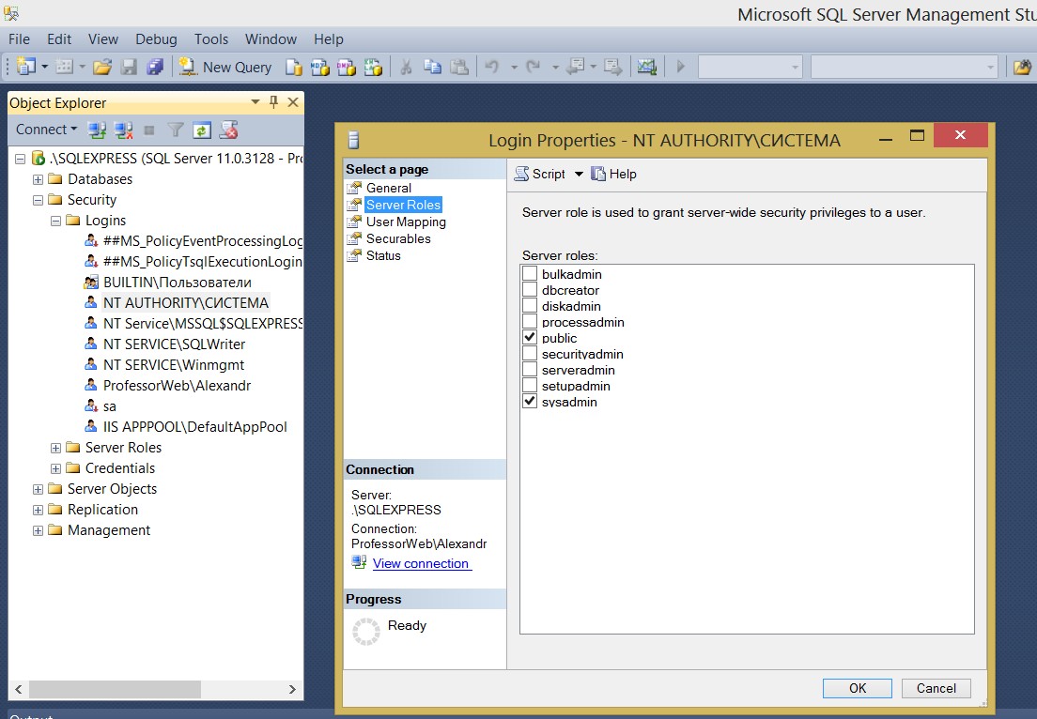Viewport: 1037px width, 719px height.
Task: Click the Undo toolbar icon
Action: click(492, 67)
